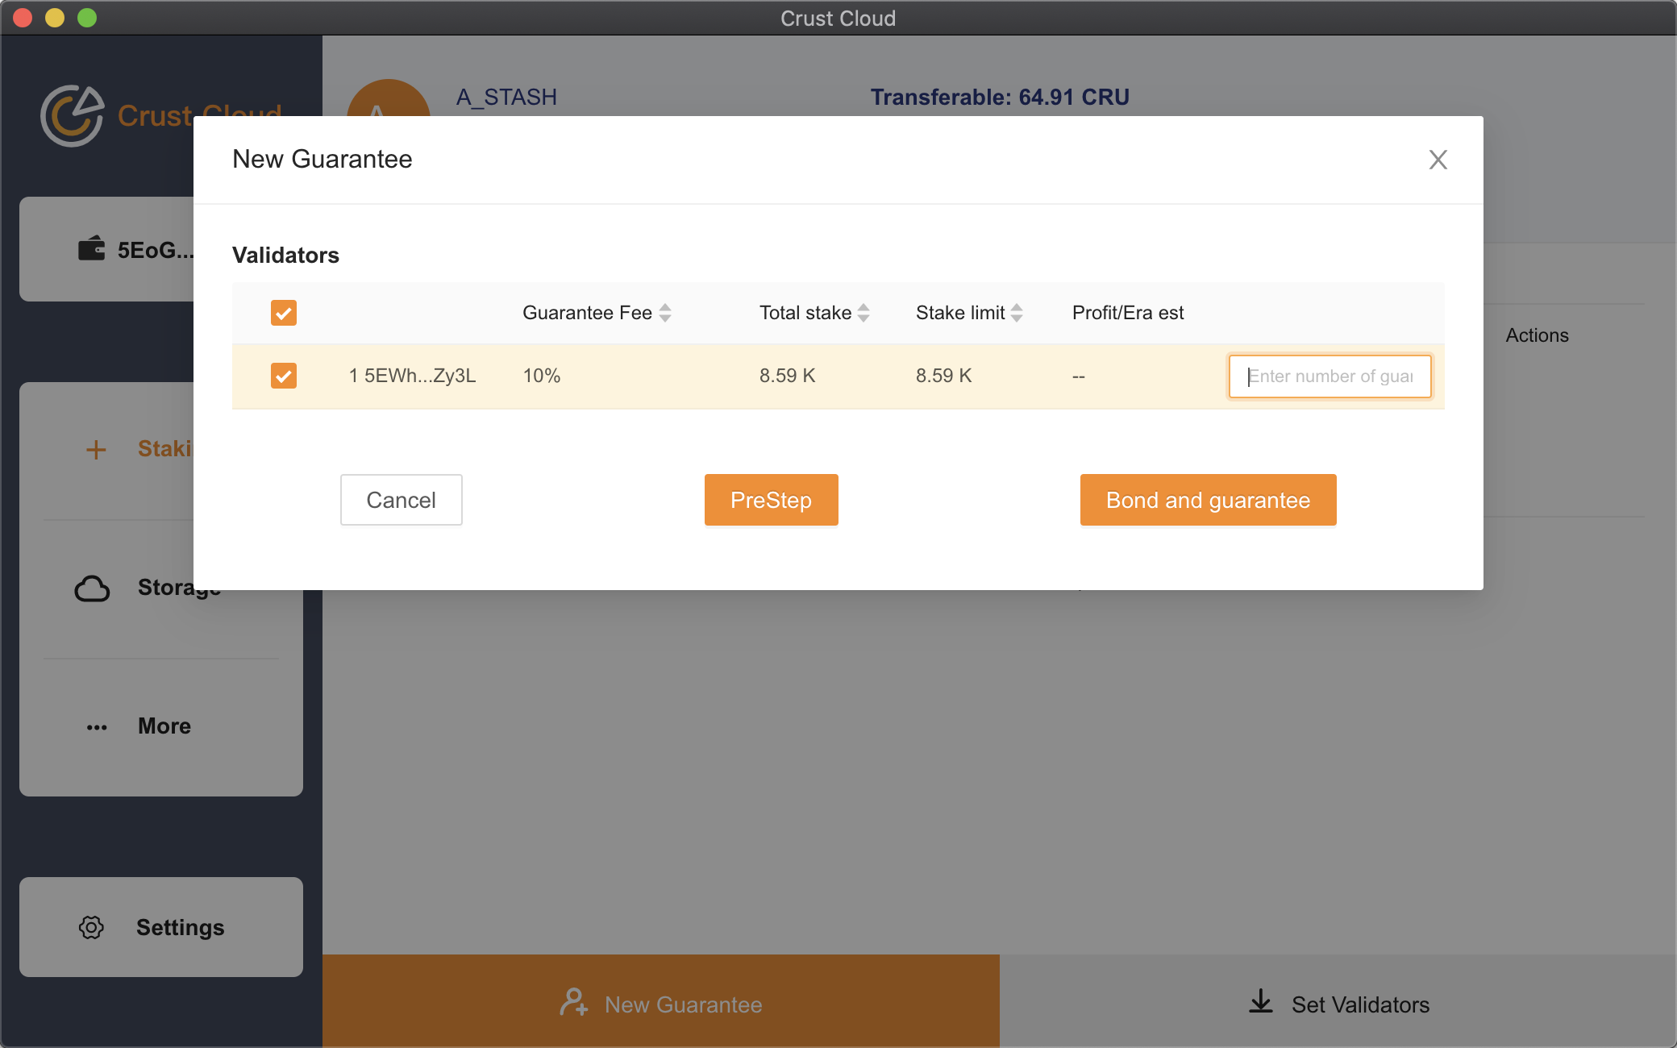
Task: Click the download icon beside Set Validators
Action: (x=1261, y=1003)
